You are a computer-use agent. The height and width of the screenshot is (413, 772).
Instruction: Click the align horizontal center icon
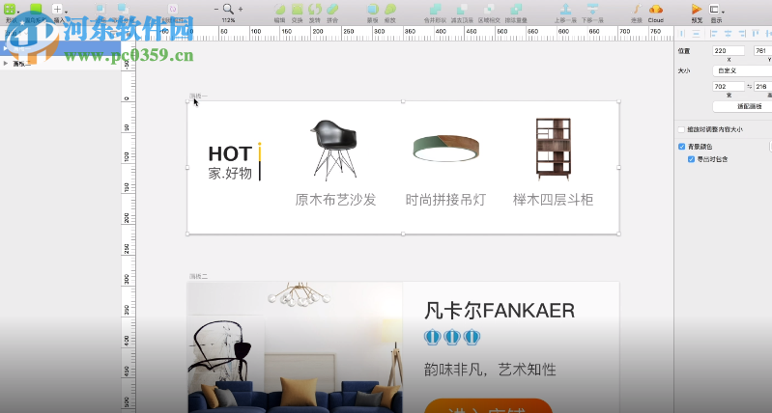728,34
